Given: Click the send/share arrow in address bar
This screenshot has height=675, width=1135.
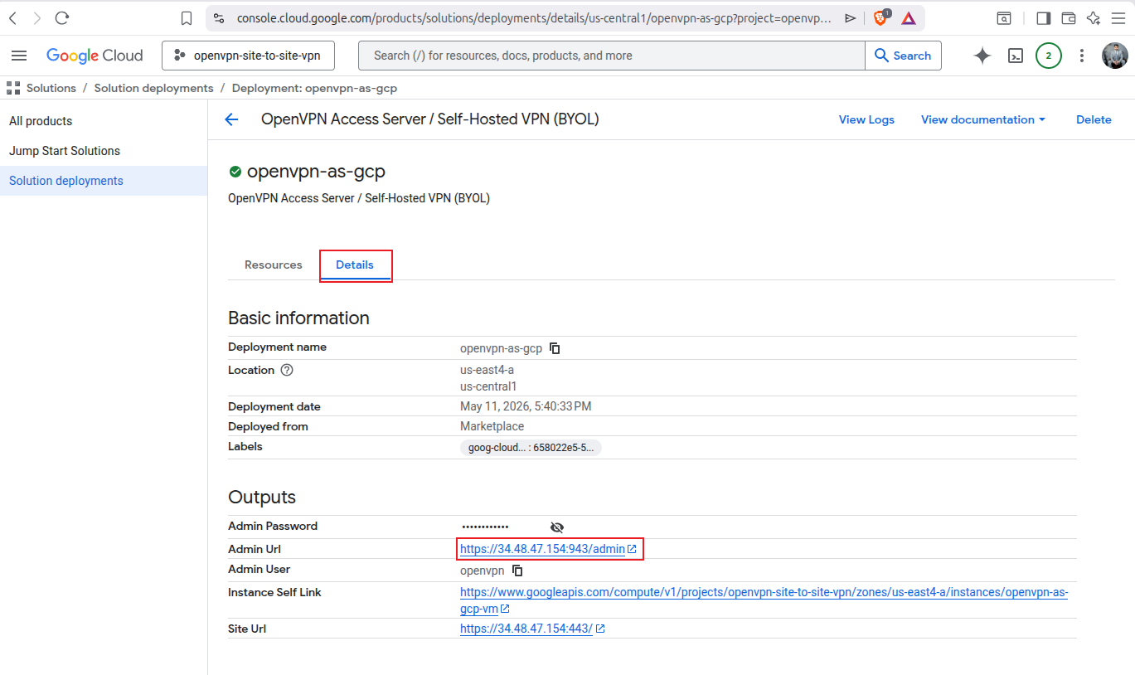Looking at the screenshot, I should [851, 18].
